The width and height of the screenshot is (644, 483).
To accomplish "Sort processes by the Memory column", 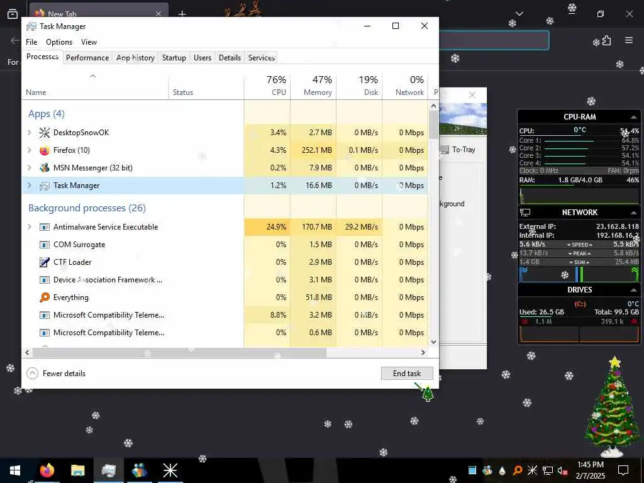I will [x=313, y=86].
